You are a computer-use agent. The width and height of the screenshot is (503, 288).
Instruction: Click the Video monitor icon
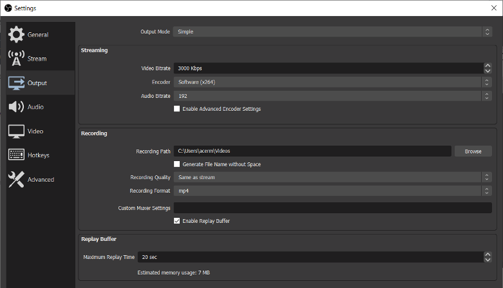16,131
